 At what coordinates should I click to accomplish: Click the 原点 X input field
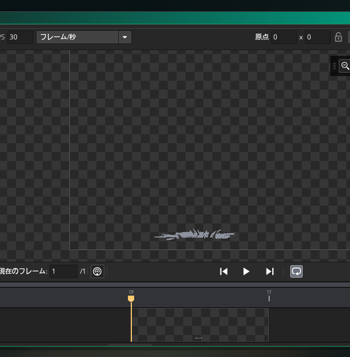[283, 37]
